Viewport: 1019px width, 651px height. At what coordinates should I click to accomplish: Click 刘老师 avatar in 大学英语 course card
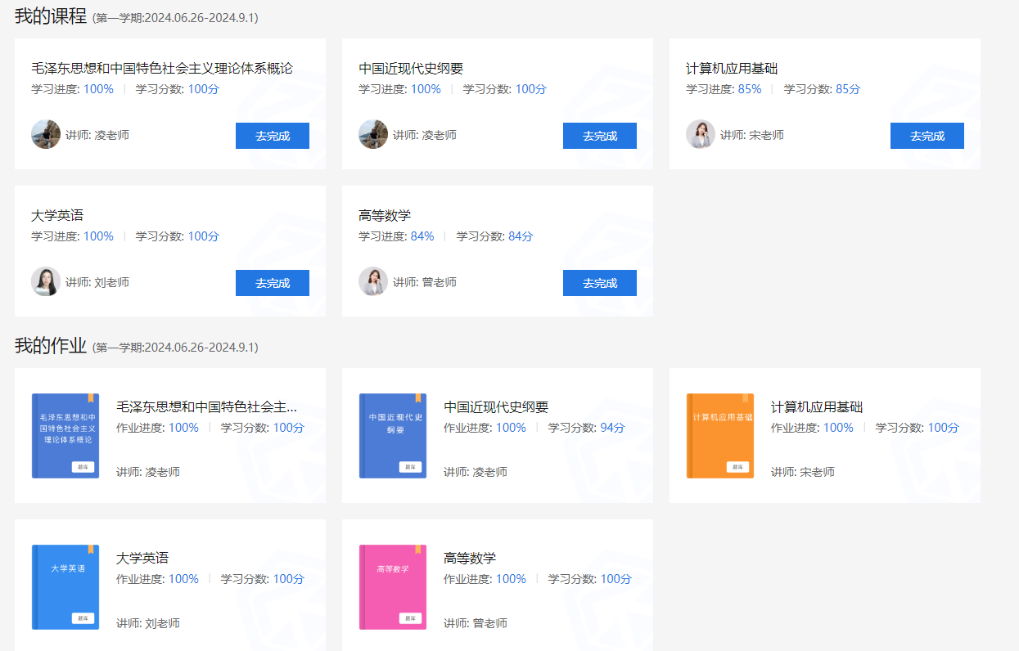coord(46,281)
